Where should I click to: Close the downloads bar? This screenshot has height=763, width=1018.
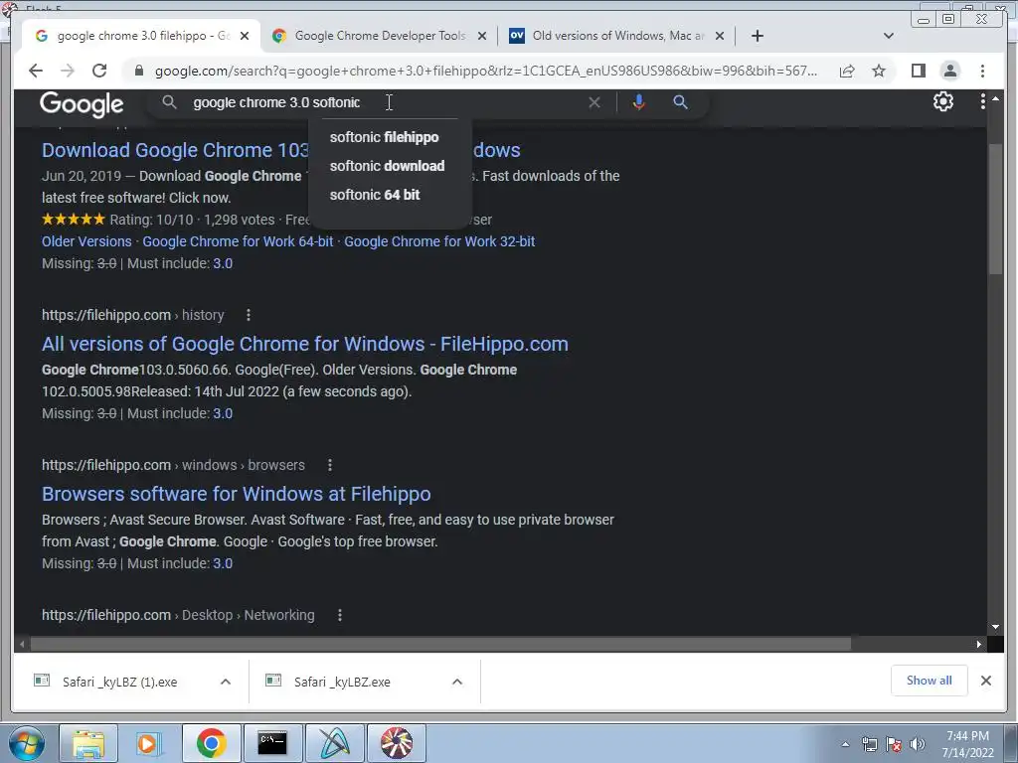point(985,681)
